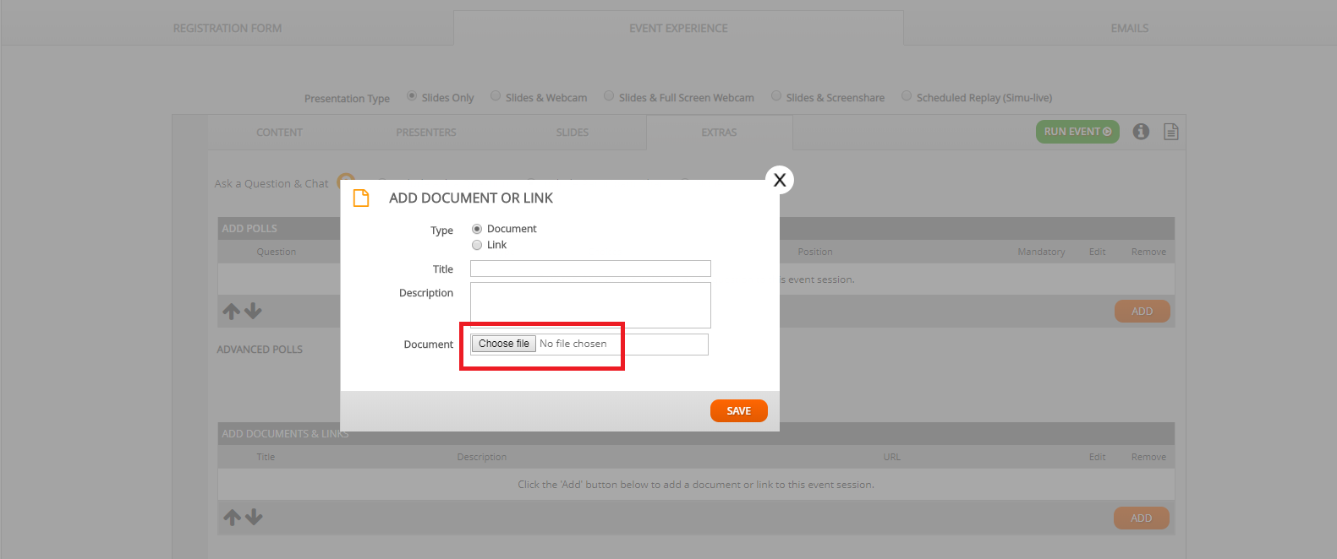
Task: Click the Question column header in polls table
Action: 277,252
